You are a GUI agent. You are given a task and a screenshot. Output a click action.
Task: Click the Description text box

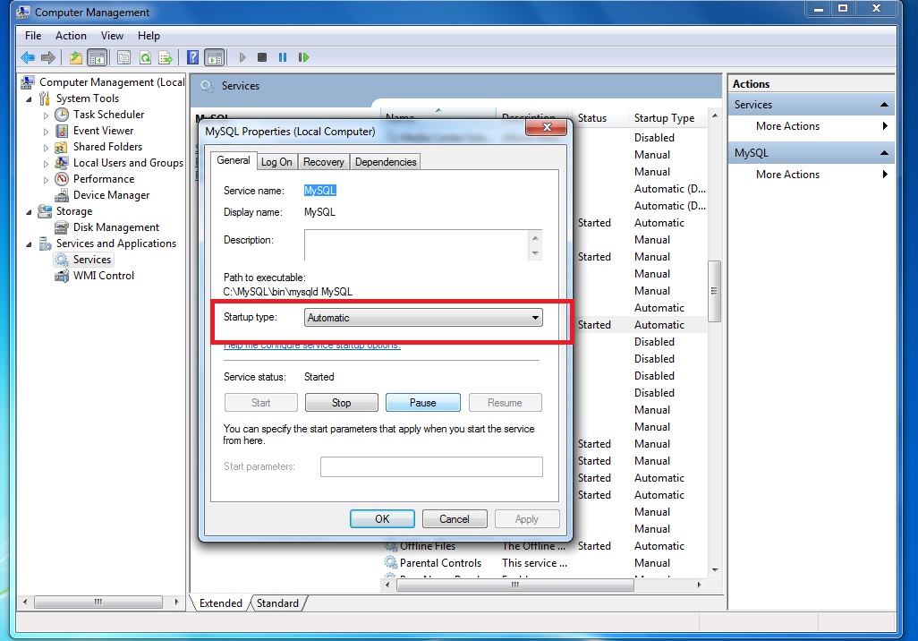(418, 245)
